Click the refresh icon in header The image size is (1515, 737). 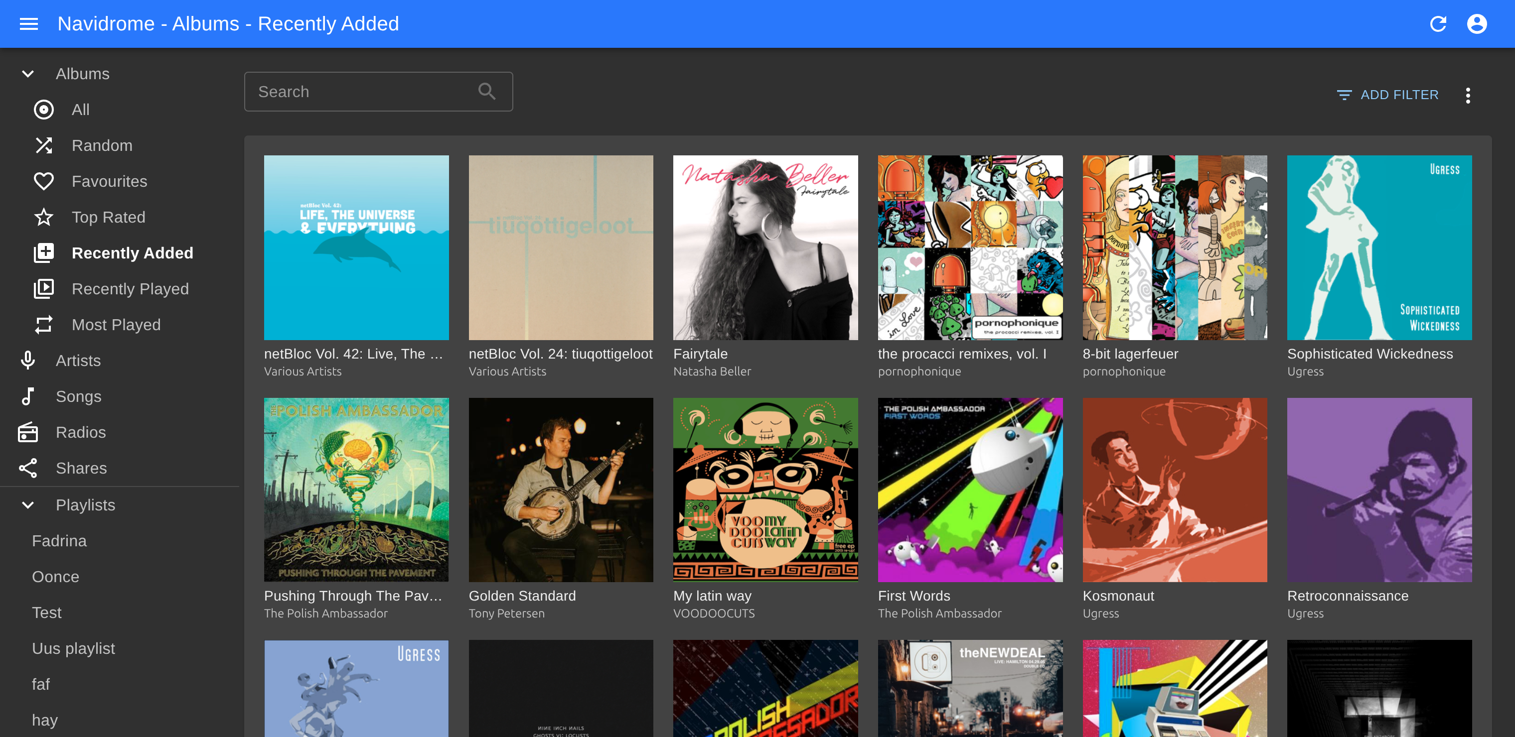tap(1437, 24)
